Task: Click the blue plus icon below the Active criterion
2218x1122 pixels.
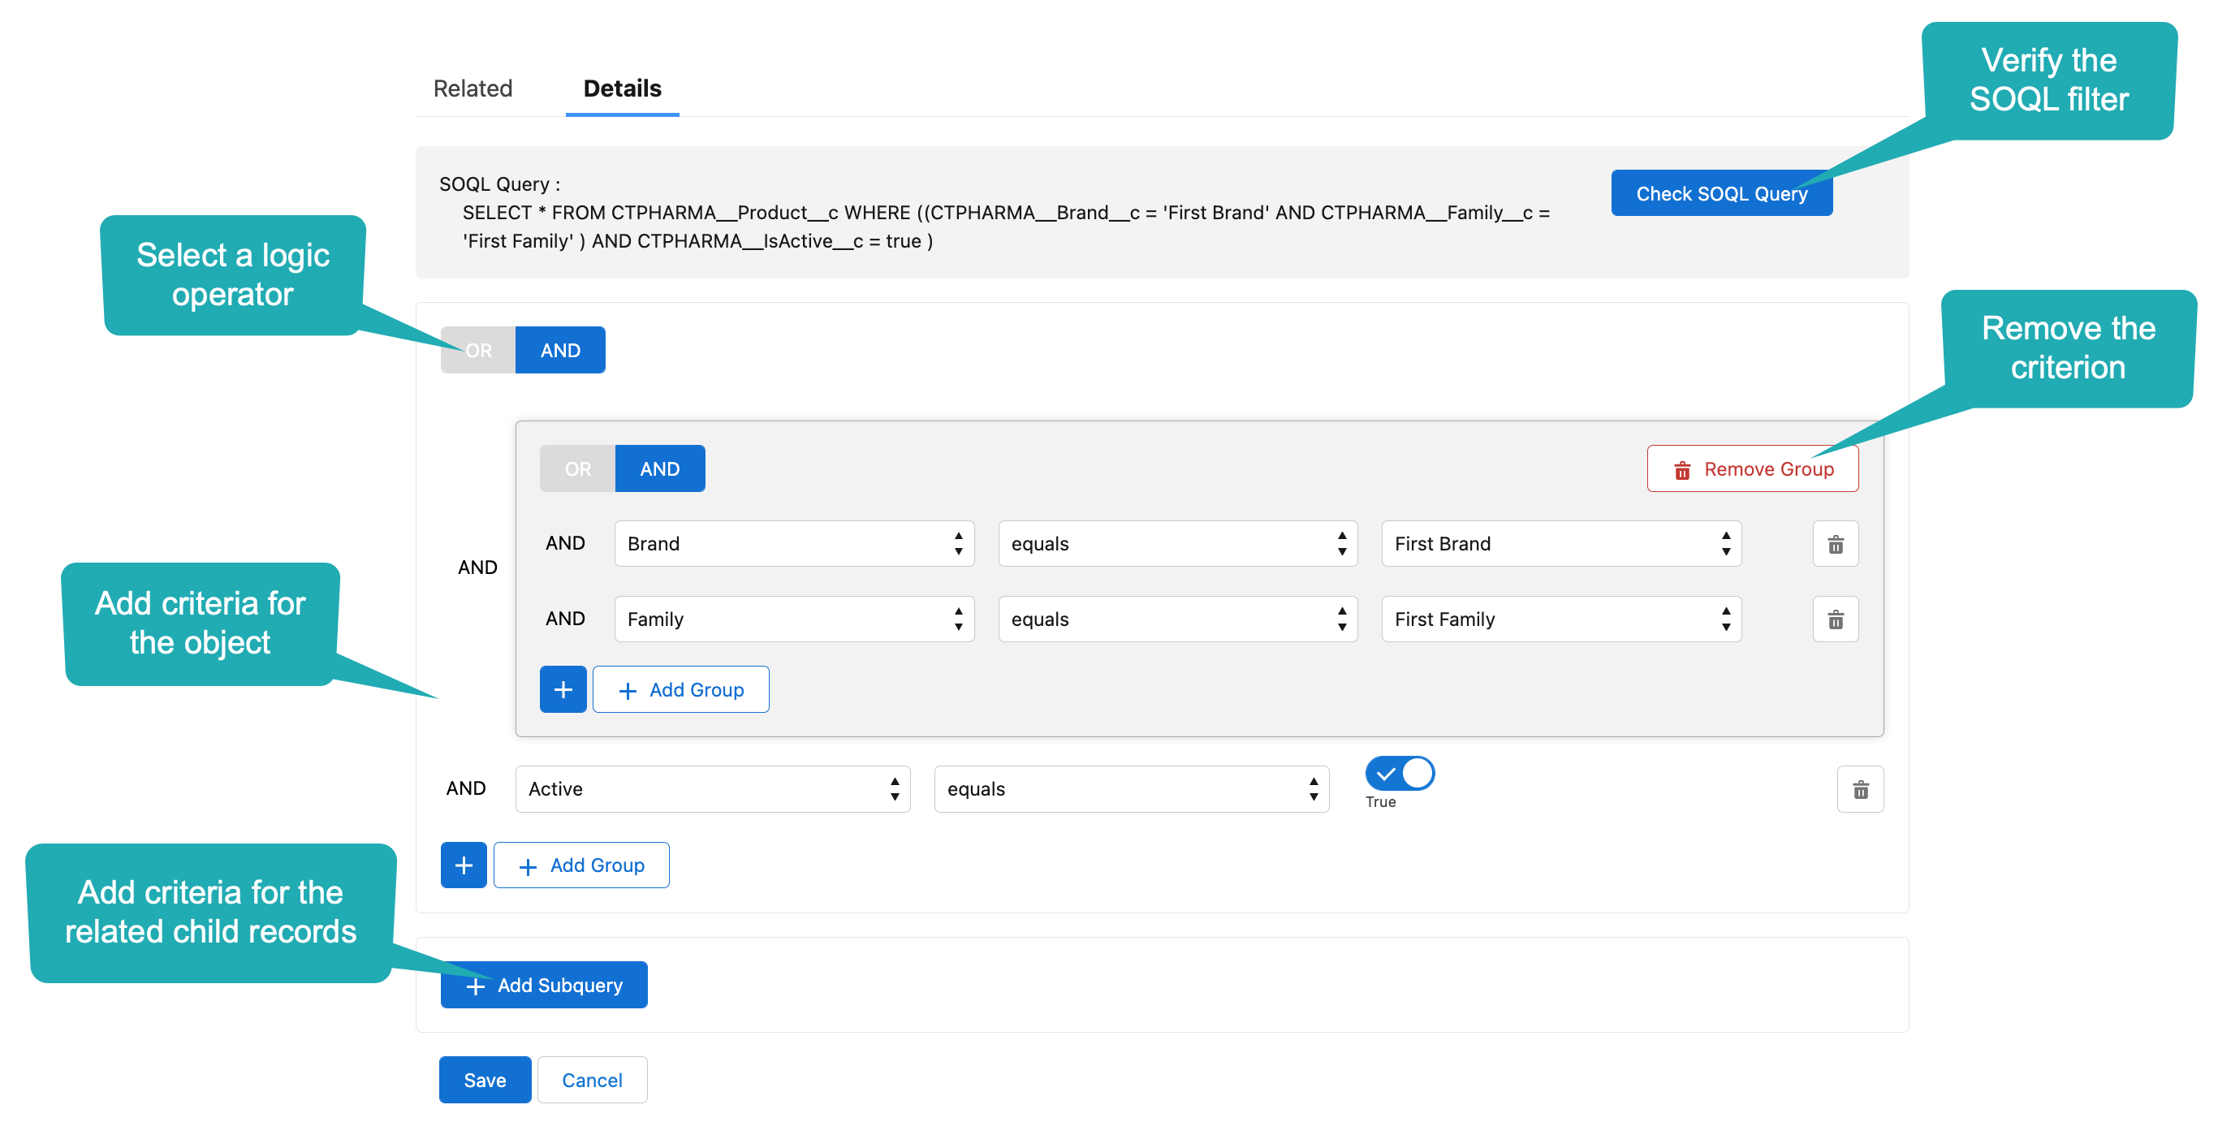Action: click(x=464, y=865)
